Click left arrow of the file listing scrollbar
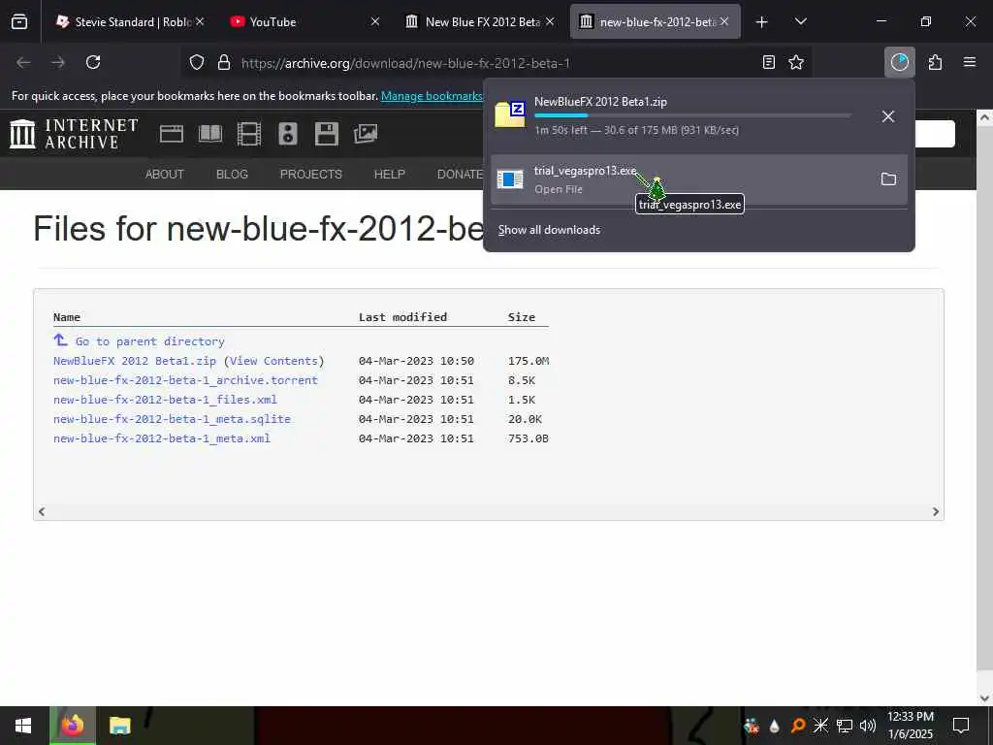Screen dimensions: 993x745 click(42, 512)
